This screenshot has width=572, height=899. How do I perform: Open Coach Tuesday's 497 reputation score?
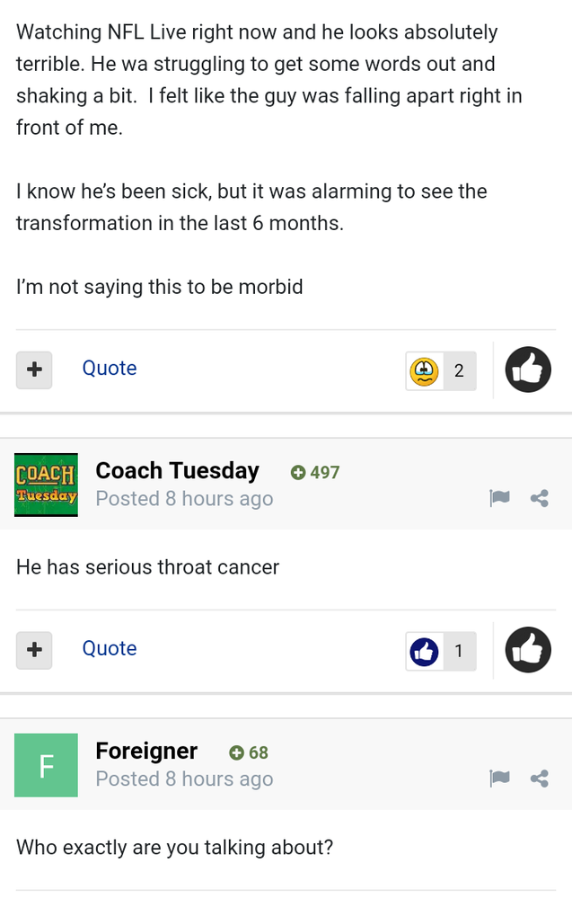(315, 473)
